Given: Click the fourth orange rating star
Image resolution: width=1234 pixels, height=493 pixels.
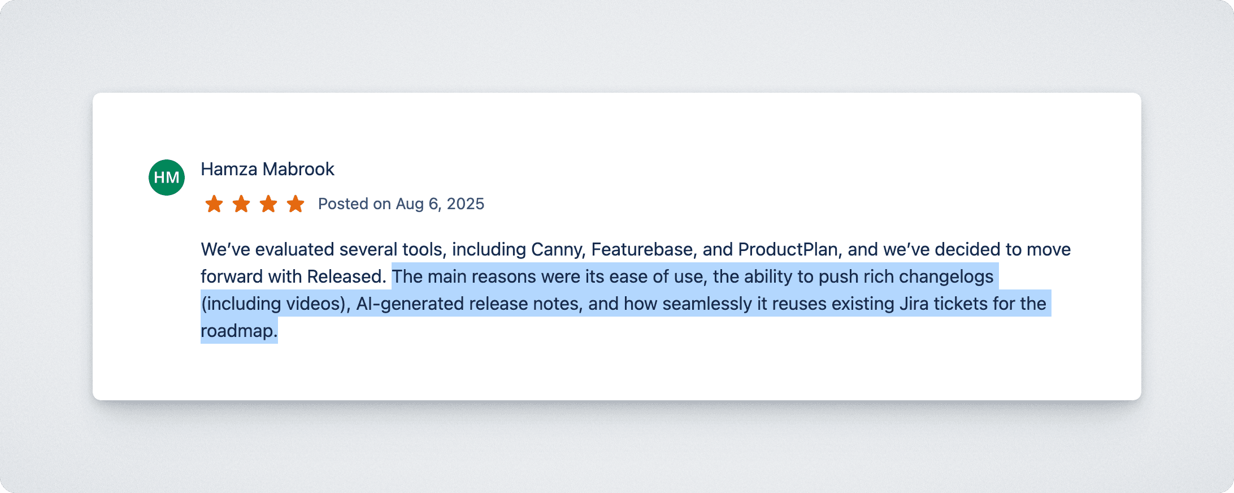Looking at the screenshot, I should pos(296,204).
